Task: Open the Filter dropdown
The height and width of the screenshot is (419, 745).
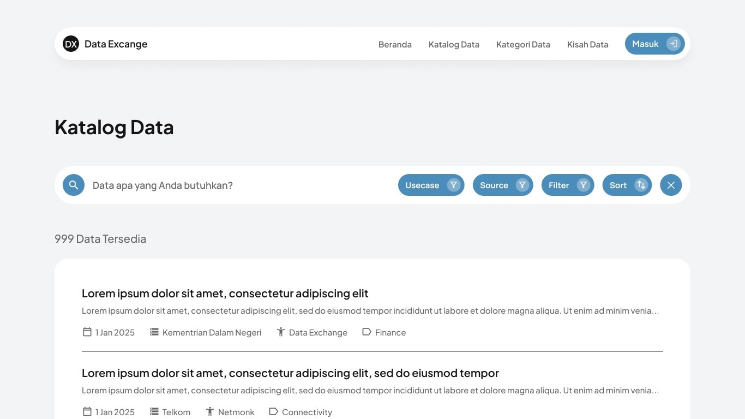Action: (568, 185)
